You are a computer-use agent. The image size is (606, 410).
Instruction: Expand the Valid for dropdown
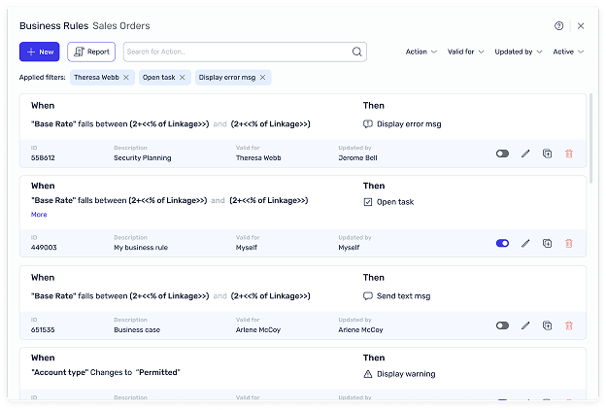pyautogui.click(x=468, y=51)
